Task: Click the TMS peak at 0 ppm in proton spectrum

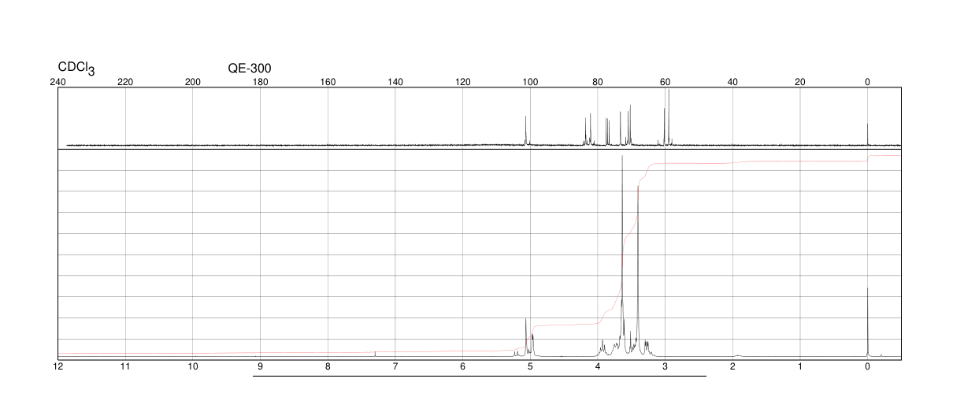Action: [868, 323]
